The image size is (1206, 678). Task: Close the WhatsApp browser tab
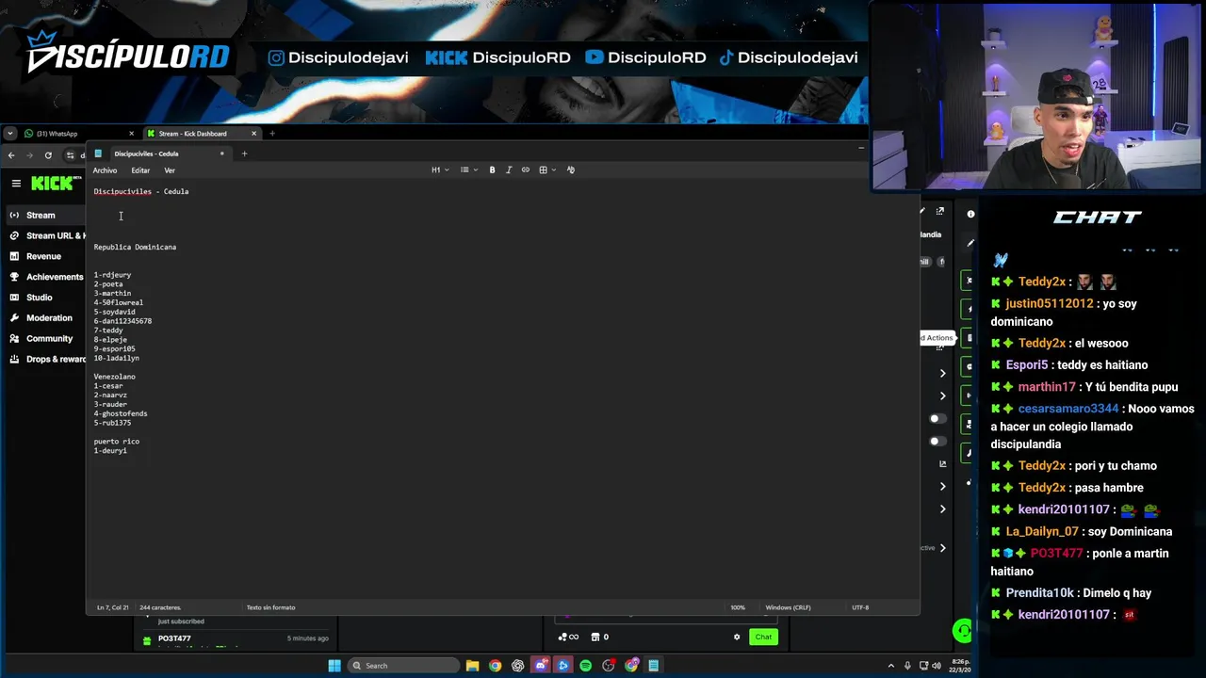click(131, 134)
